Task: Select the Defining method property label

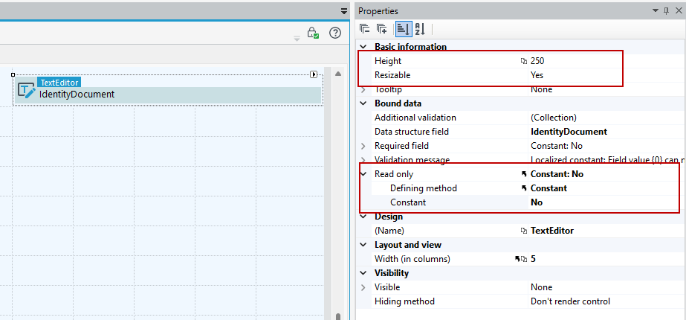Action: pos(424,188)
